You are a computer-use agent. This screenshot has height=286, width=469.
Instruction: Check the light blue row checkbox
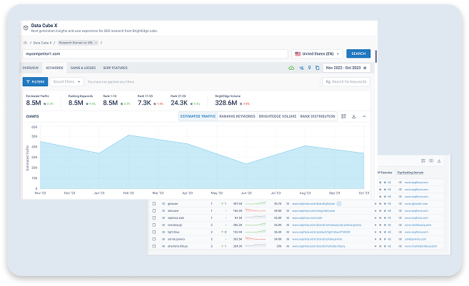[154, 233]
